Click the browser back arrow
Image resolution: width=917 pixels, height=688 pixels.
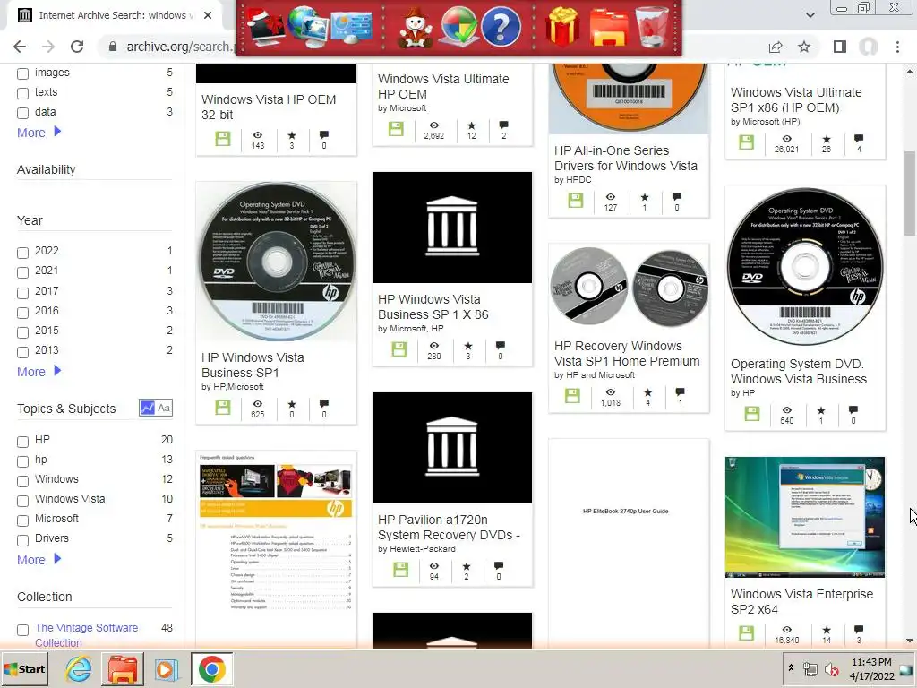20,47
